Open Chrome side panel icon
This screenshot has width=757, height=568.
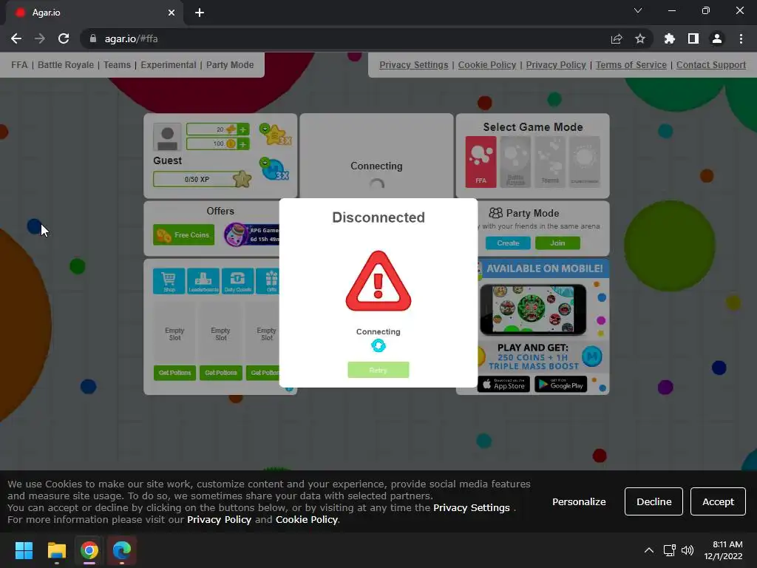point(693,38)
